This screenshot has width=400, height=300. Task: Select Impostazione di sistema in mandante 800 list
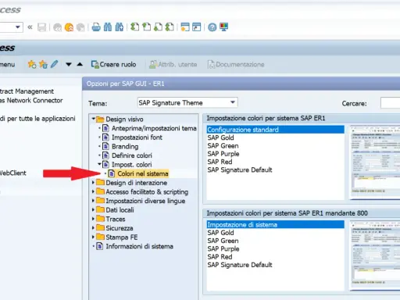click(x=276, y=224)
